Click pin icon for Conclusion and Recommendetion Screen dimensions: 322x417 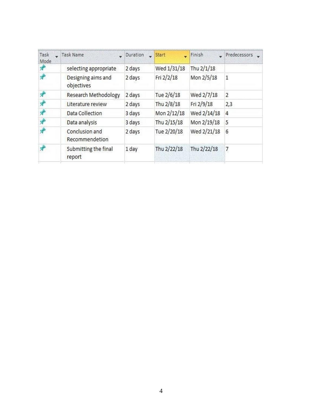pyautogui.click(x=43, y=131)
